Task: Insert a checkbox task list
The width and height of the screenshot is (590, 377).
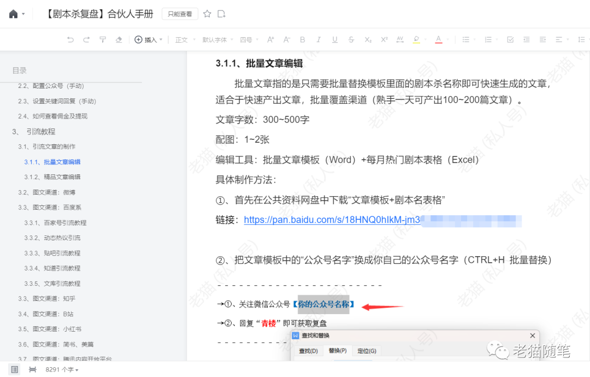Action: (510, 39)
